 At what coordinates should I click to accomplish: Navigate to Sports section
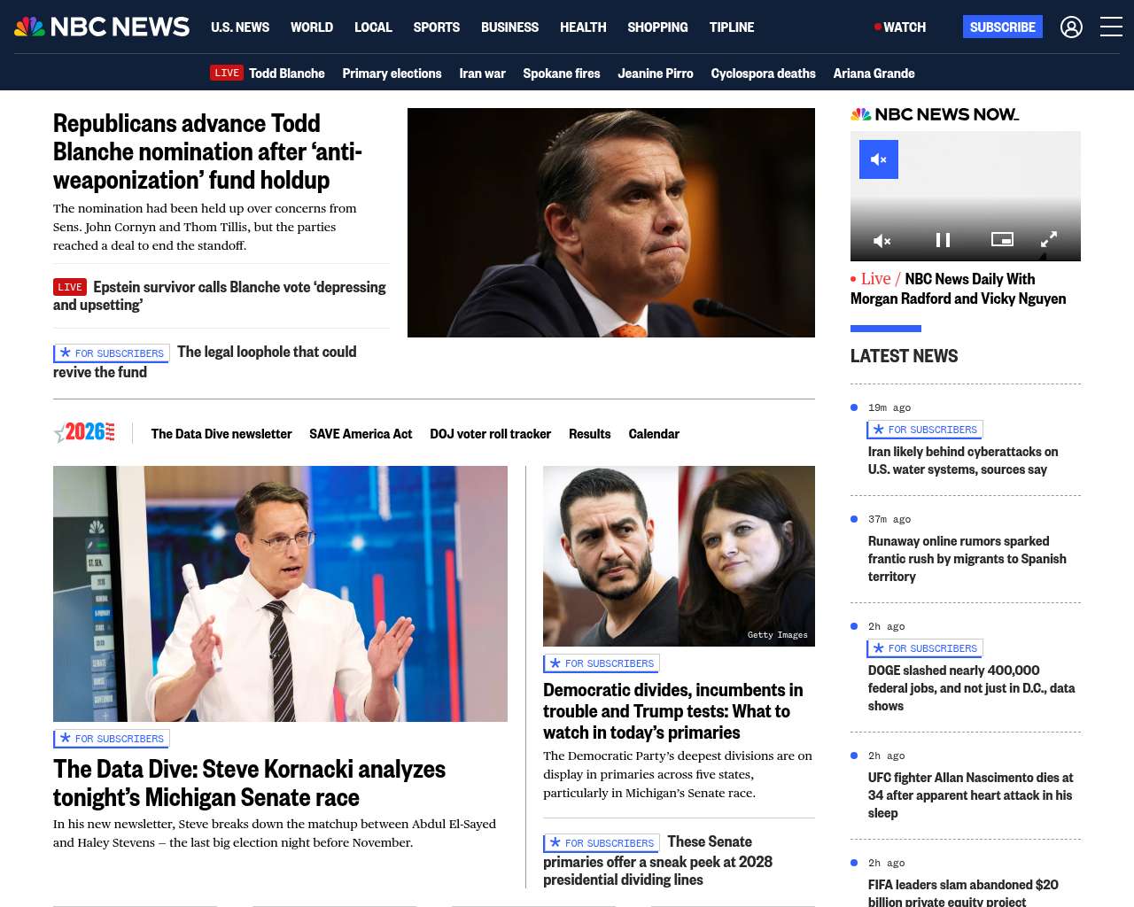(x=437, y=27)
